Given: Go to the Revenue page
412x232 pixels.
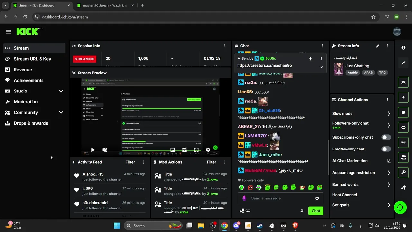Looking at the screenshot, I should tap(34, 70).
